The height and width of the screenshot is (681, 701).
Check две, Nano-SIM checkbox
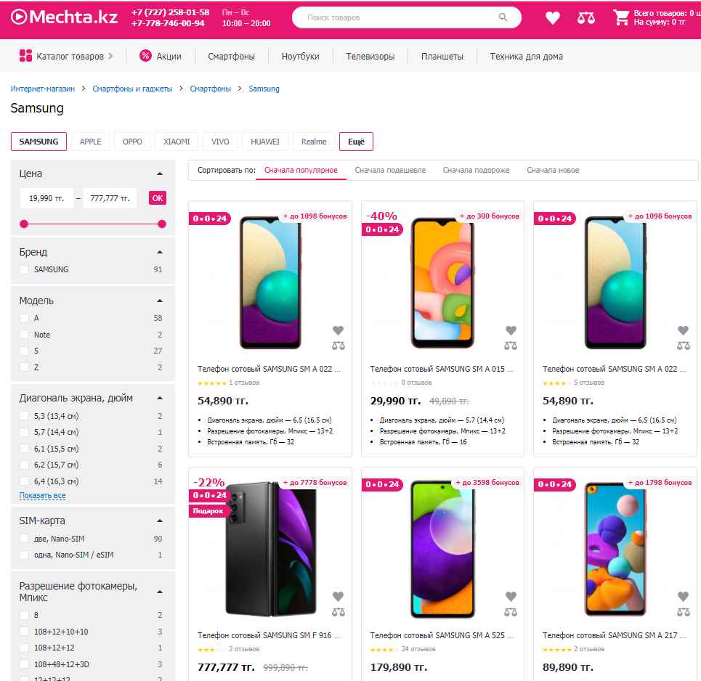(24, 539)
